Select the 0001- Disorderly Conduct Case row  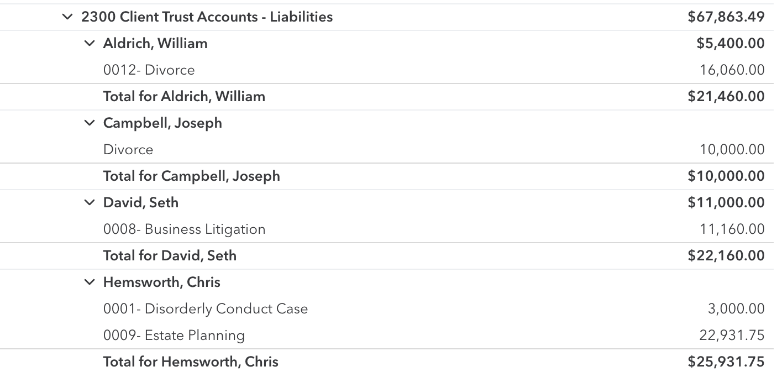[x=205, y=309]
